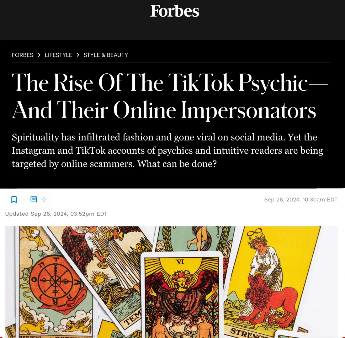Select the Lovers VI tarot card
This screenshot has width=345, height=338.
(x=182, y=295)
